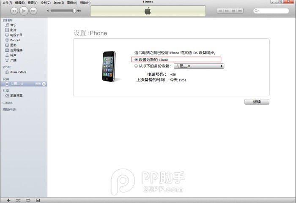Toggle shuffle in the bottom bar
This screenshot has width=296, height=203.
18,200
